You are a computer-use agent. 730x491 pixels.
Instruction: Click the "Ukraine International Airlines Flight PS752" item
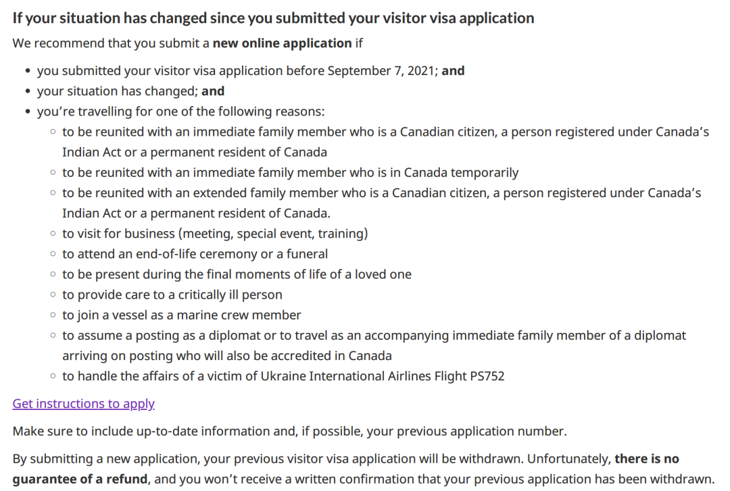click(283, 376)
